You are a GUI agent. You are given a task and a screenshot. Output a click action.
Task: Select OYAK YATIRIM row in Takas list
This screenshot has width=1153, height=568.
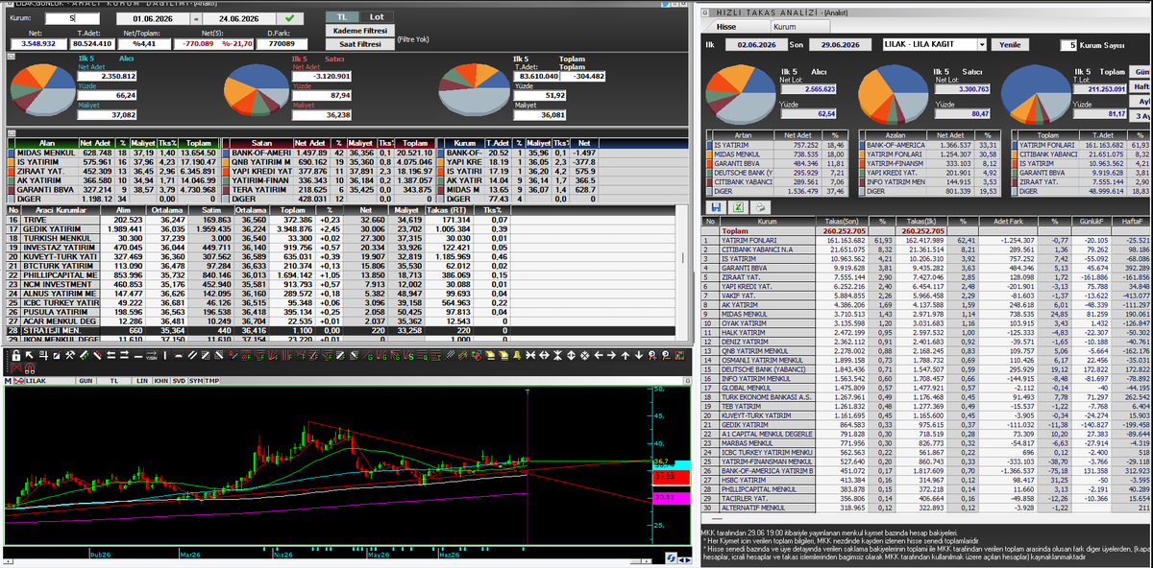(x=927, y=322)
